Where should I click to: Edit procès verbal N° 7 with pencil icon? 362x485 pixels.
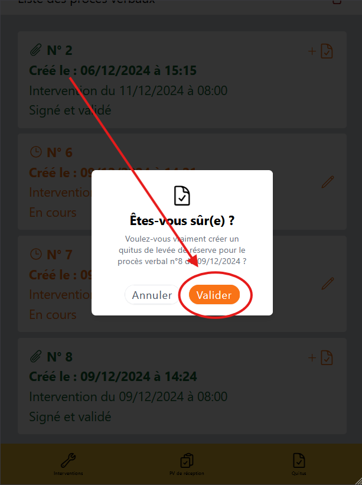click(328, 284)
